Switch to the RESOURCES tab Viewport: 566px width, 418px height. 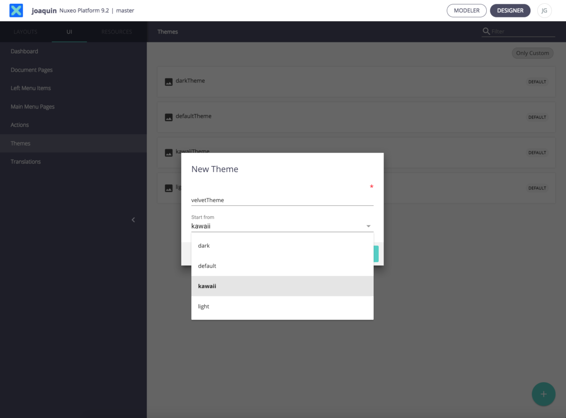click(x=117, y=32)
